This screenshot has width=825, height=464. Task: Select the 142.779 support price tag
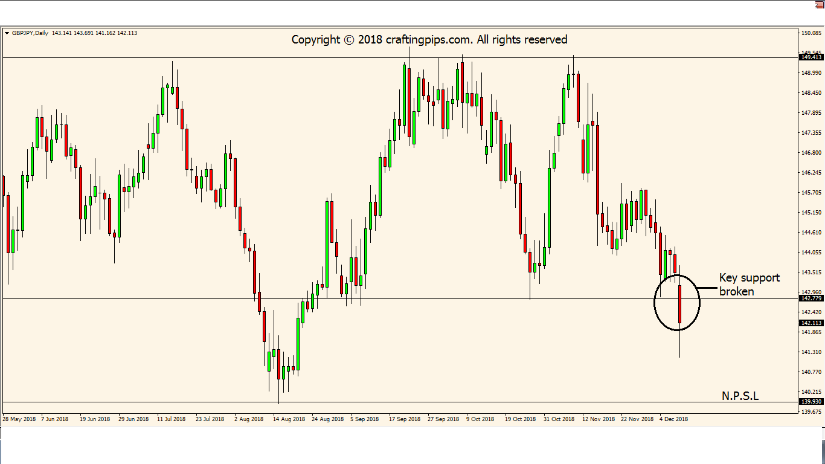tap(811, 298)
